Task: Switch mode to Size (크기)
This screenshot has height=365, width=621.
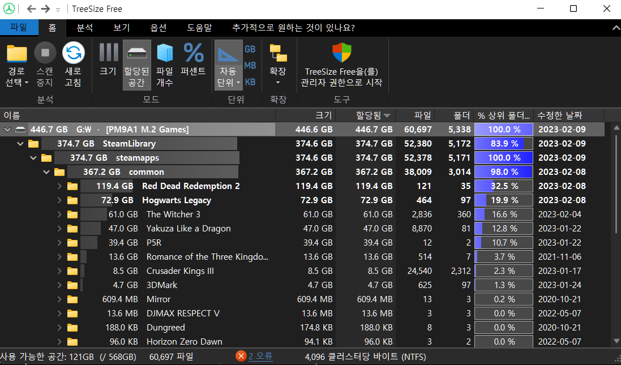Action: [x=108, y=59]
